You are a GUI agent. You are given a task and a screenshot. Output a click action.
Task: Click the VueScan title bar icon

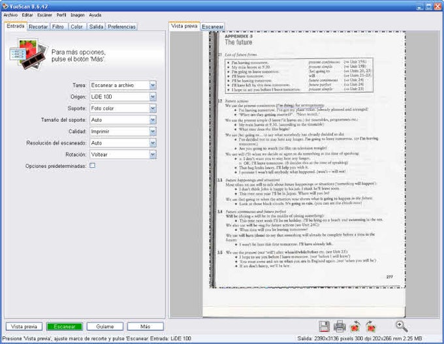point(5,6)
